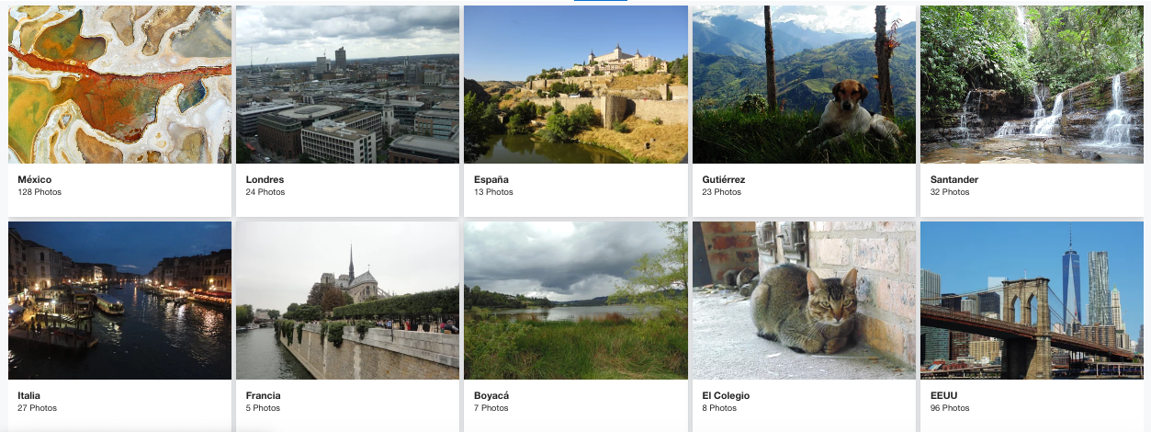Open the Boyacá lake album thumbnail

[x=576, y=301]
